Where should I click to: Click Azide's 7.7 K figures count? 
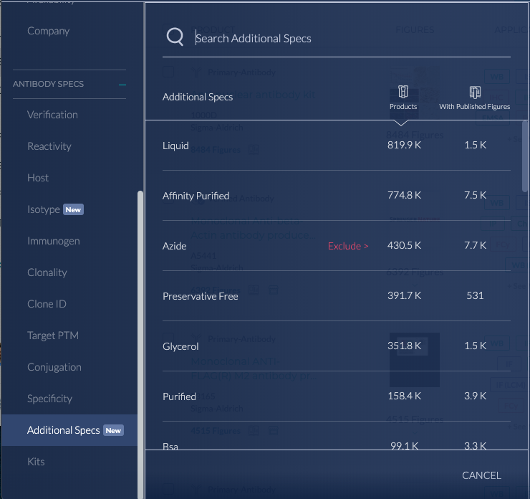click(x=475, y=245)
